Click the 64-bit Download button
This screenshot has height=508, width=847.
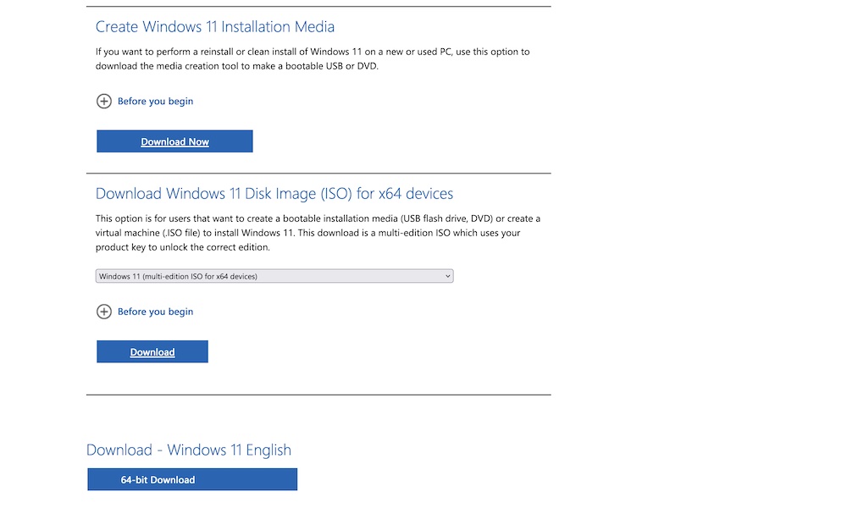pyautogui.click(x=192, y=479)
